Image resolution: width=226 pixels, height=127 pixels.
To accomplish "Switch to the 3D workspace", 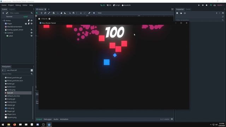I will tap(109, 5).
